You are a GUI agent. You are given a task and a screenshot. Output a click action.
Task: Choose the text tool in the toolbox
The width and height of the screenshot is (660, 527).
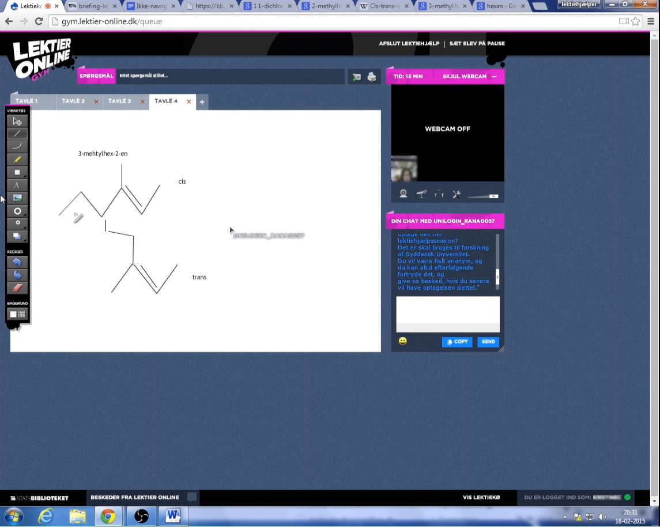tap(17, 185)
